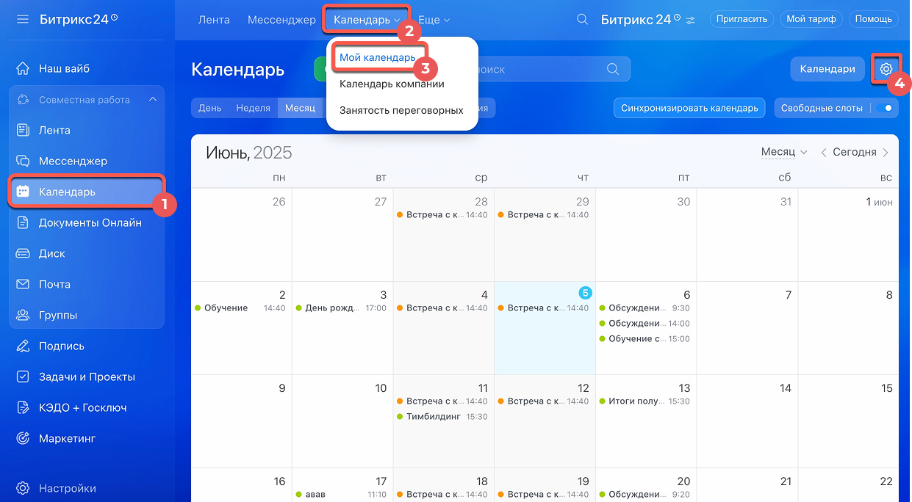The image size is (912, 502).
Task: Open calendar settings gear icon
Action: 886,69
